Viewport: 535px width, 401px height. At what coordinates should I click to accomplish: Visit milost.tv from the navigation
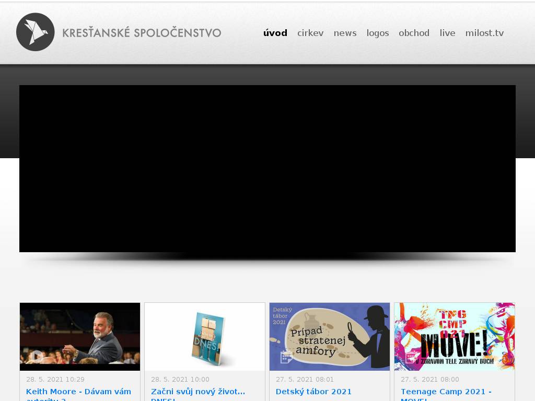click(484, 33)
